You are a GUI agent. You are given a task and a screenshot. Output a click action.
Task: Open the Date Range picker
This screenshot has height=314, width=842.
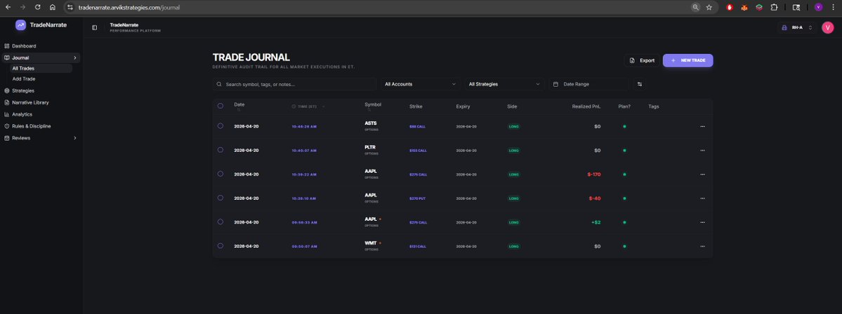(x=588, y=84)
